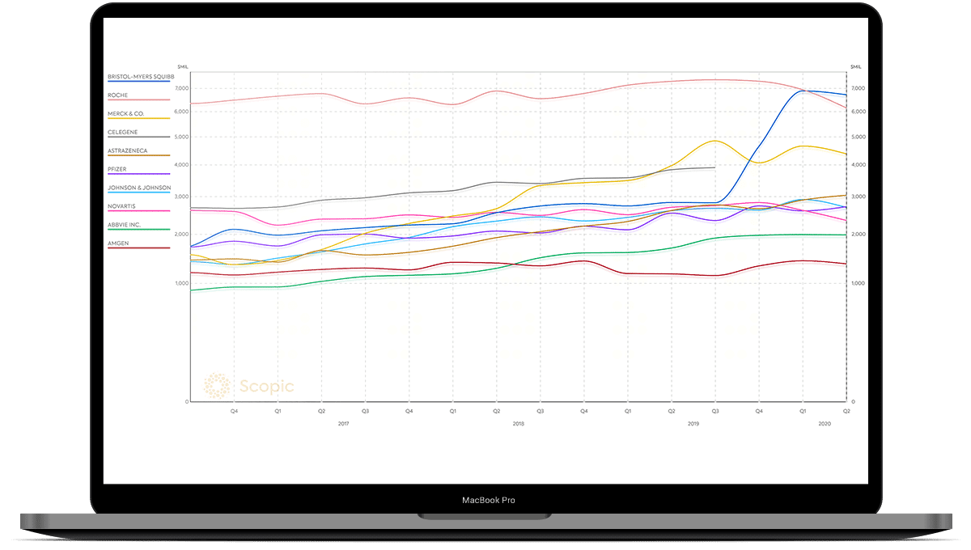Pick the Johnson & Johnson legend entry
The height and width of the screenshot is (550, 971).
pos(139,188)
